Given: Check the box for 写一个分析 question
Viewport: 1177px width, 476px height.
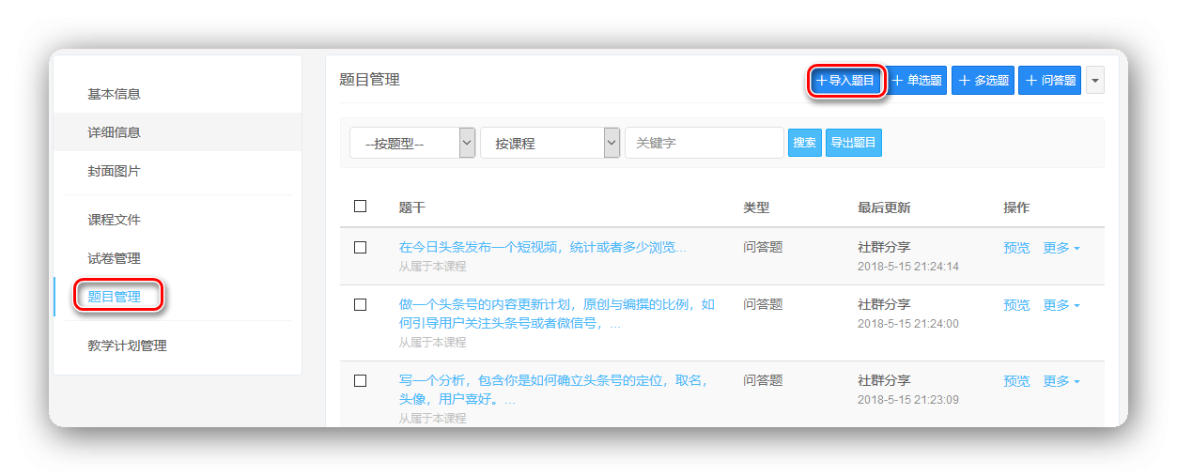Looking at the screenshot, I should 360,381.
